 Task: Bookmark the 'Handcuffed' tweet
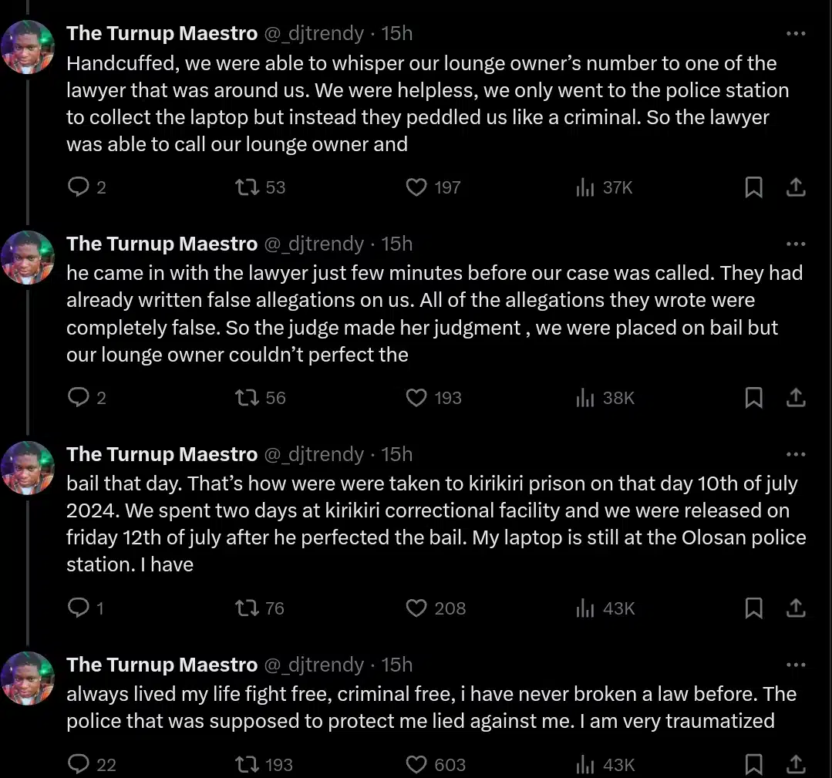(x=753, y=187)
